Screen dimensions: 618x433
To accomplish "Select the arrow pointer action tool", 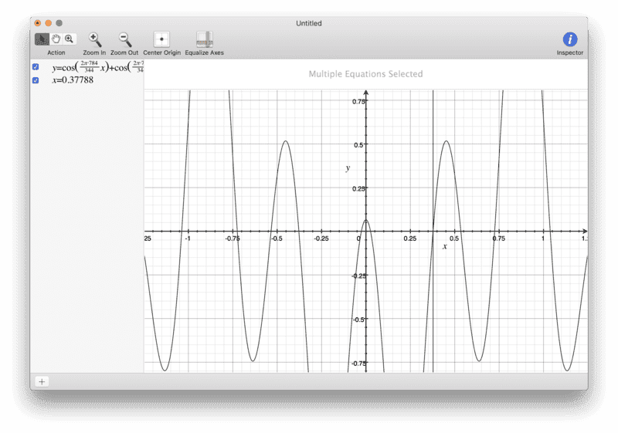I will [x=42, y=39].
